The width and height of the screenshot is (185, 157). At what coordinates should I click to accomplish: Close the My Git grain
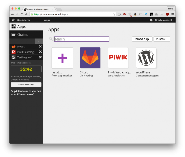click(x=40, y=46)
